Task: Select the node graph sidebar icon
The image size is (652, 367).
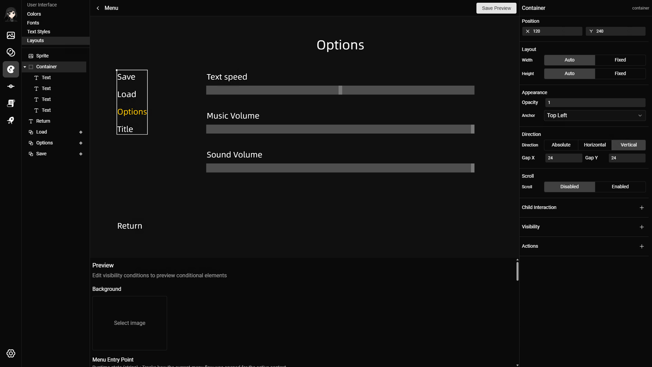Action: coord(11,86)
